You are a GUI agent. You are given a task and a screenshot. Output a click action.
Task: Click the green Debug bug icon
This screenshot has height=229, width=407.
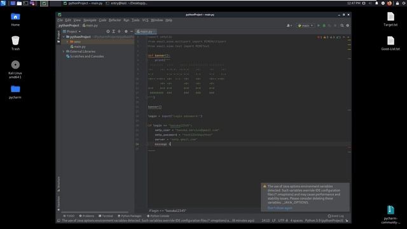pos(324,25)
